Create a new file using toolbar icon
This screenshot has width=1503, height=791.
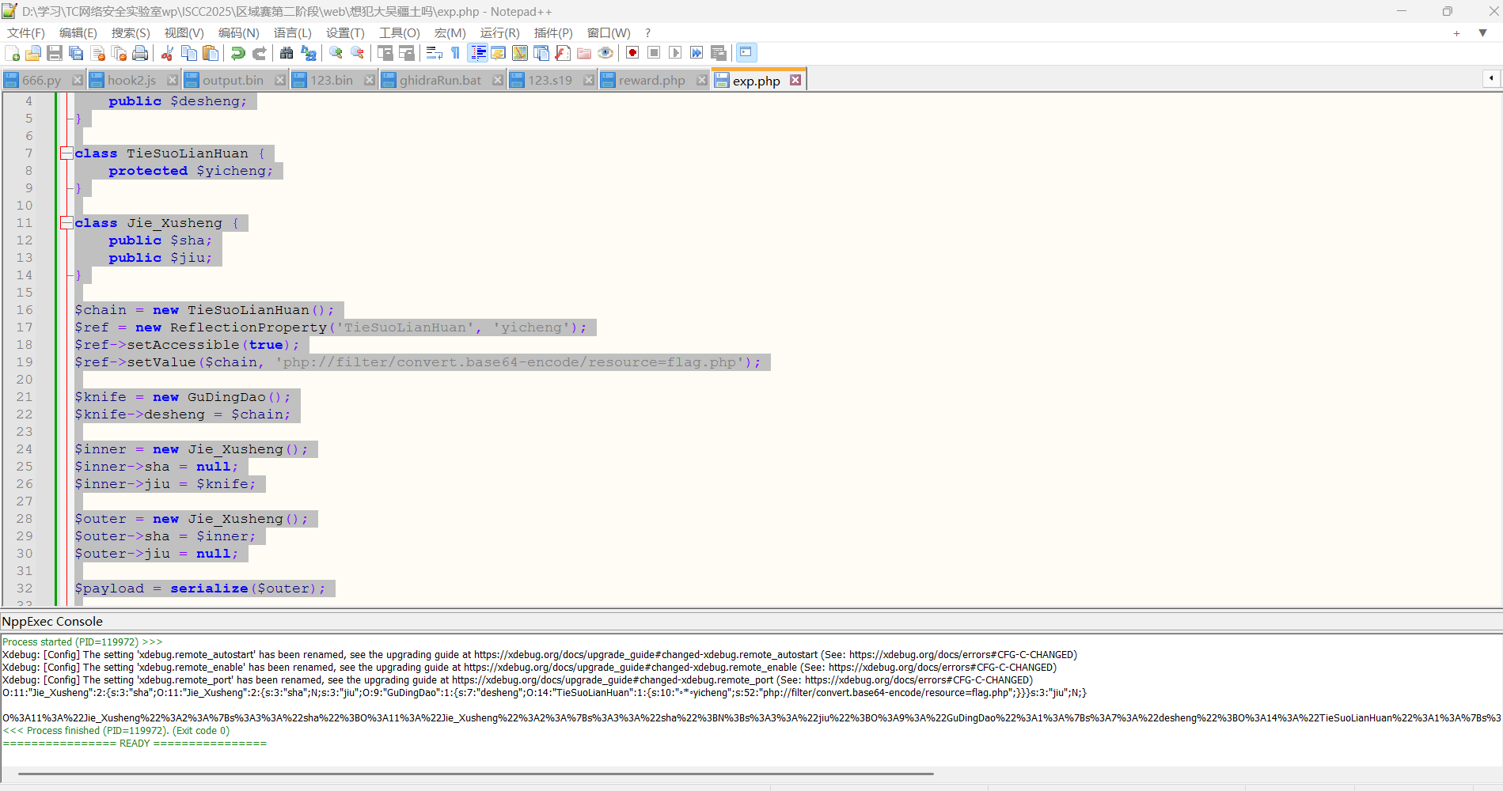click(12, 53)
